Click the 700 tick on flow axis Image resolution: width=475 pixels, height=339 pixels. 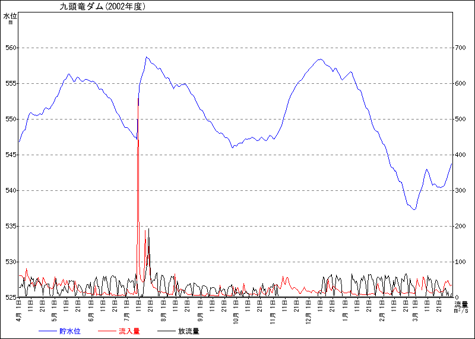click(460, 48)
